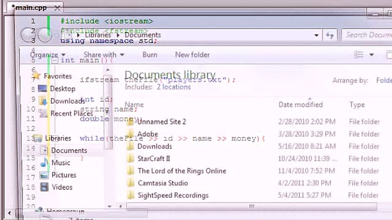
Task: Click the SightSpeed Recordings folder icon
Action: tap(131, 195)
